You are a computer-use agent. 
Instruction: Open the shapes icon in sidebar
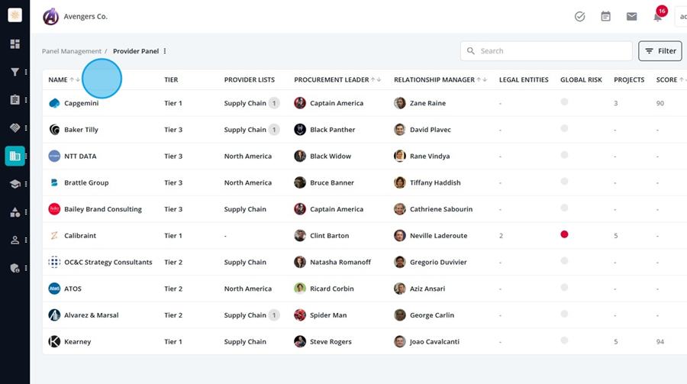(x=15, y=212)
